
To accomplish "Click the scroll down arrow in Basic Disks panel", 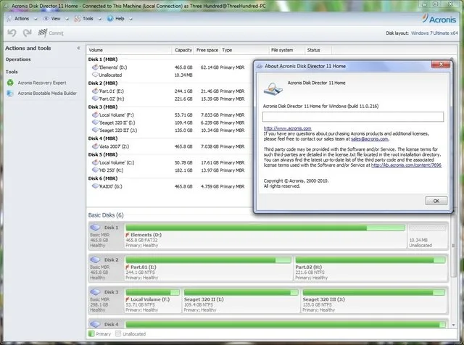I will tap(453, 325).
